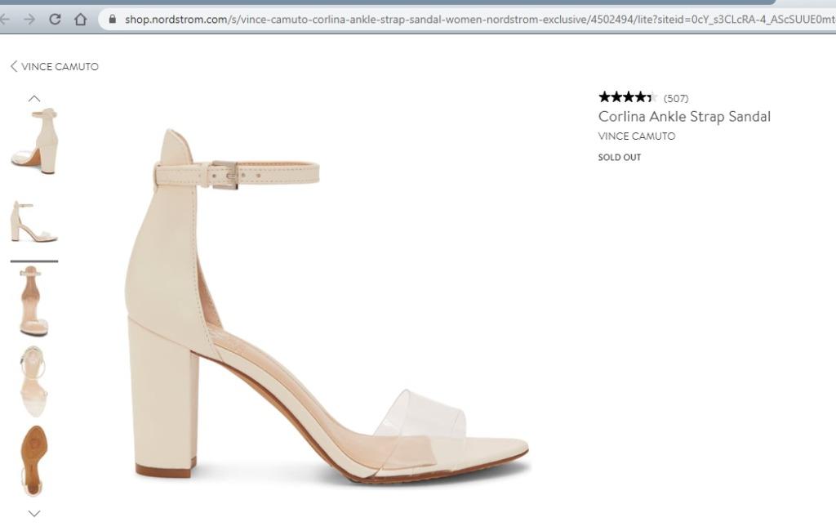836x531 pixels.
Task: Select the sole view thumbnail
Action: 34,461
